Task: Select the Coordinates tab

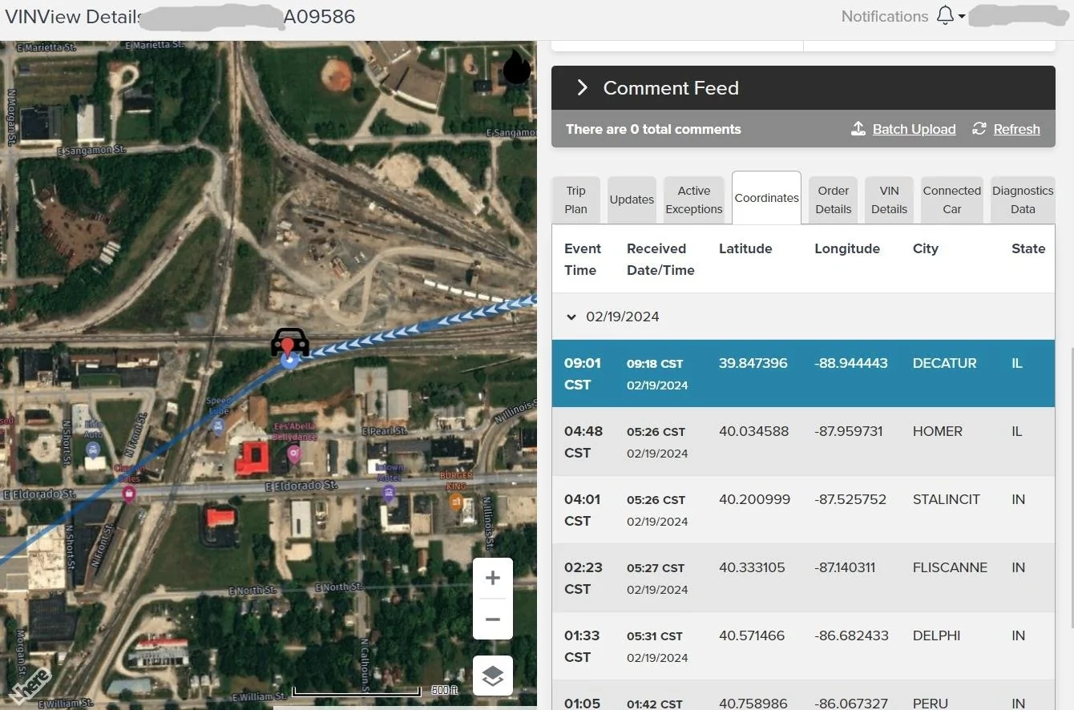Action: click(x=767, y=198)
